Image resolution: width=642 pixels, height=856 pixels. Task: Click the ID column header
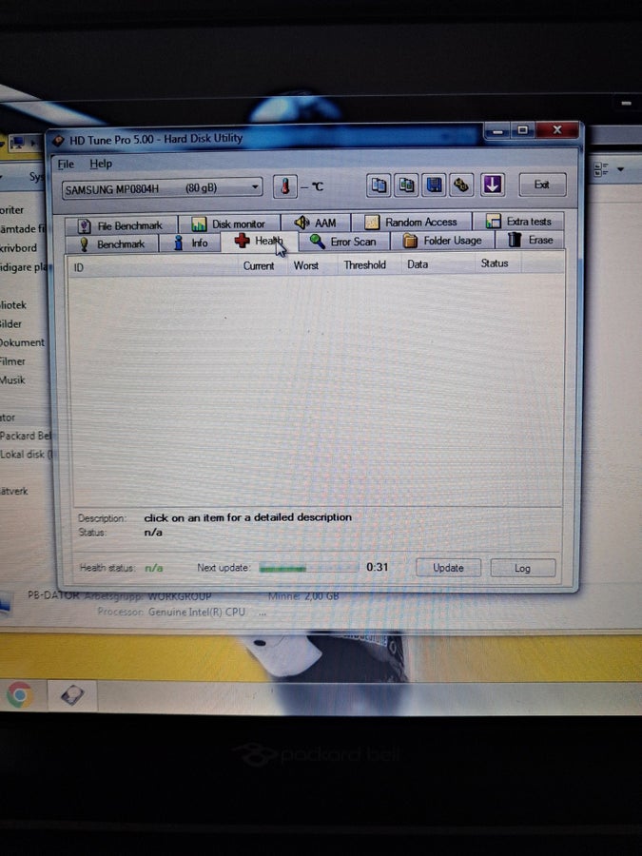[154, 267]
